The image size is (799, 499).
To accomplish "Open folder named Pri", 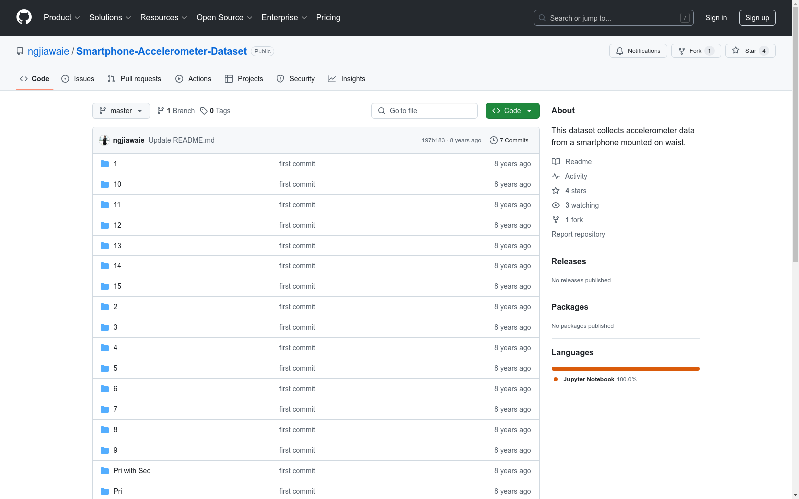I will (x=118, y=491).
